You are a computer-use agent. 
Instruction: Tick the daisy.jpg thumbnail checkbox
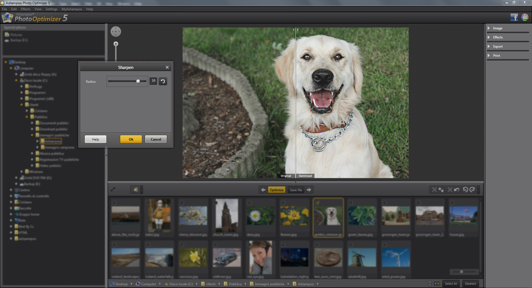point(249,203)
